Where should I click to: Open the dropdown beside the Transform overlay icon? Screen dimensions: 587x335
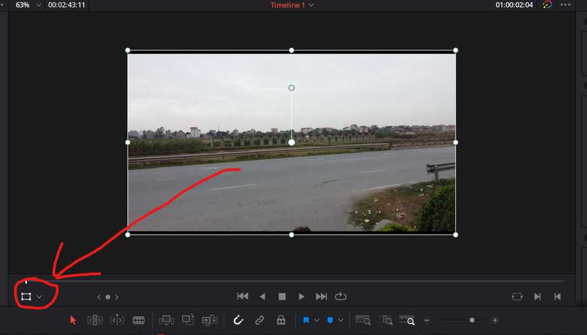pyautogui.click(x=39, y=297)
